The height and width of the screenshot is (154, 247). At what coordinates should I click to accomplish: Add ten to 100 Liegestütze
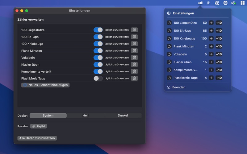219,23
